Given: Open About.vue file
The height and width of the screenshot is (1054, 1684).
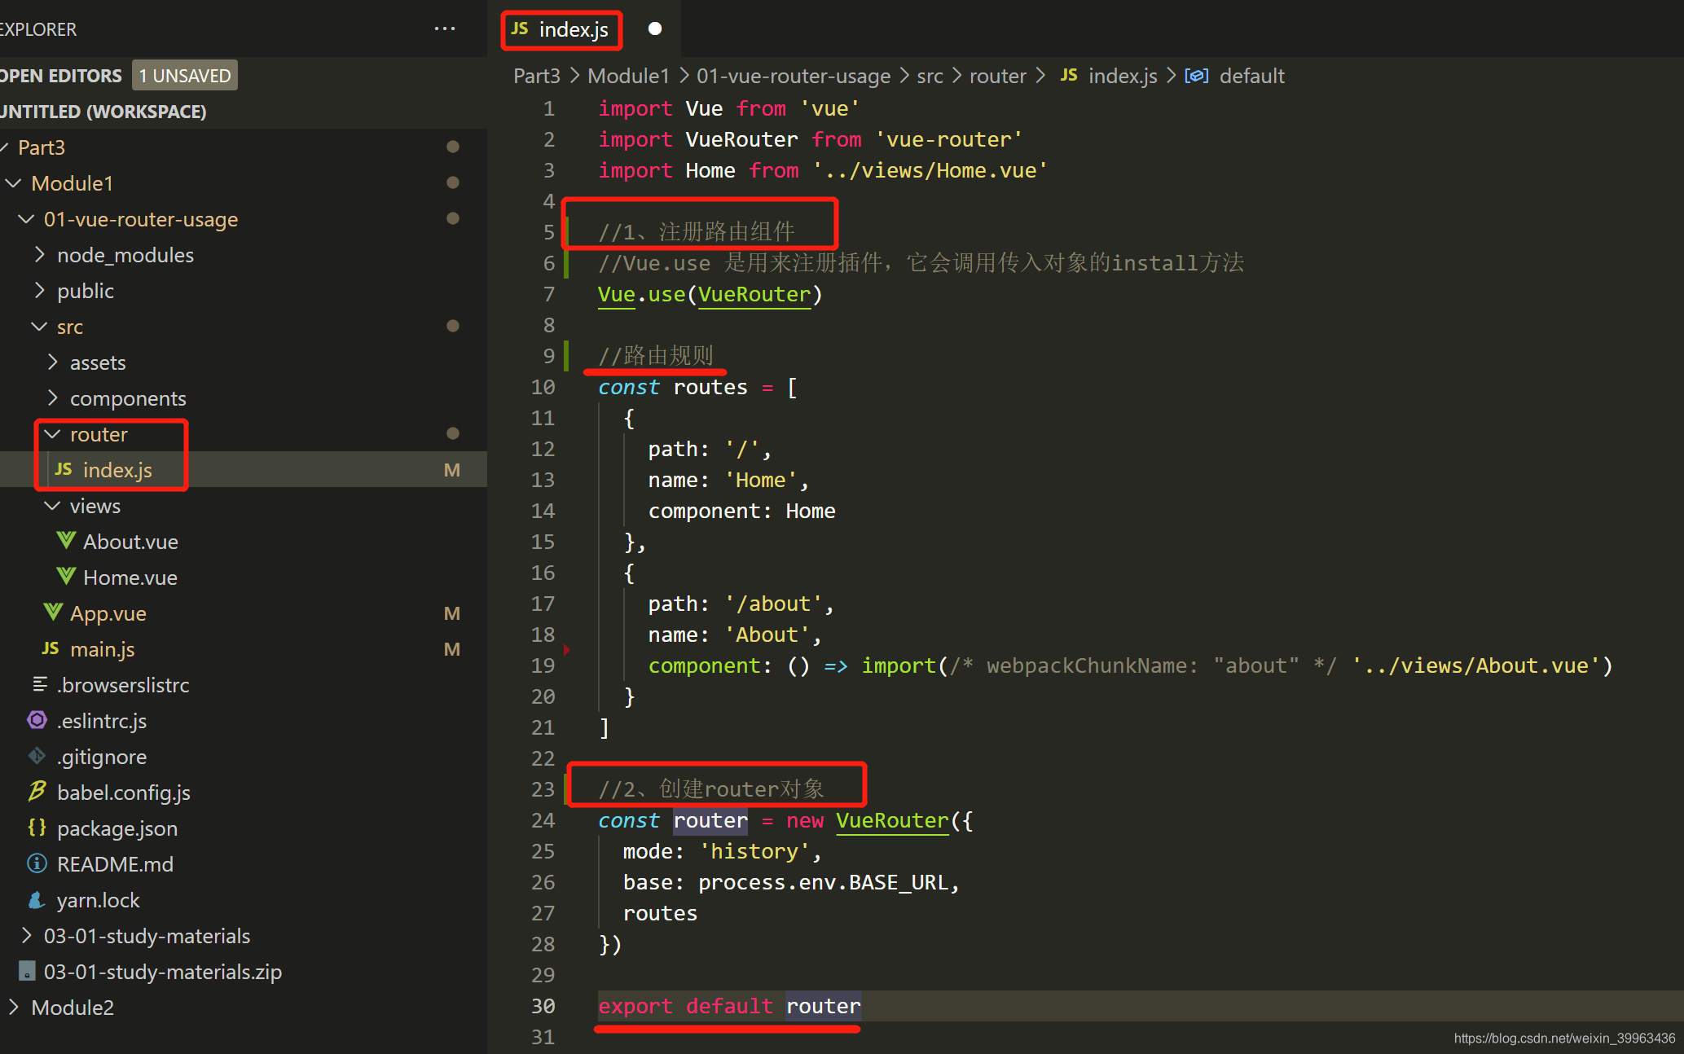Looking at the screenshot, I should click(130, 542).
